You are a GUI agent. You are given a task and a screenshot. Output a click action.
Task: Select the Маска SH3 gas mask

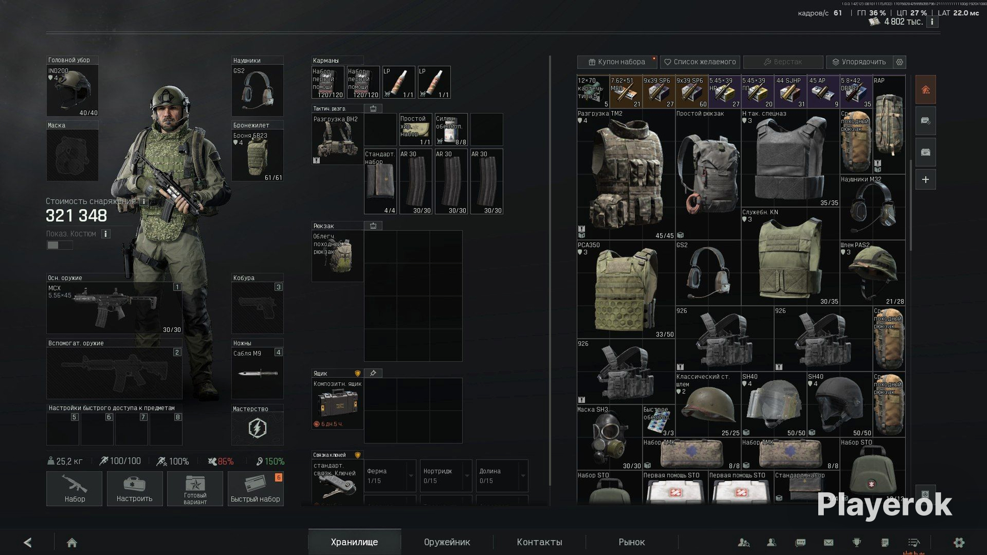pos(610,437)
